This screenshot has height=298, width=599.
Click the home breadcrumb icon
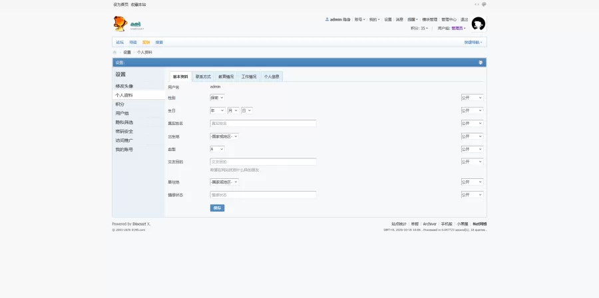pyautogui.click(x=114, y=53)
